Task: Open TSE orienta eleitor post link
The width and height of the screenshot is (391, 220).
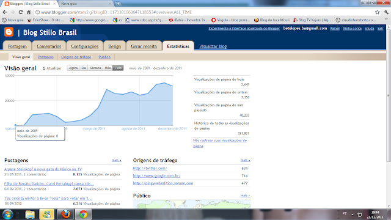Action: click(x=48, y=198)
